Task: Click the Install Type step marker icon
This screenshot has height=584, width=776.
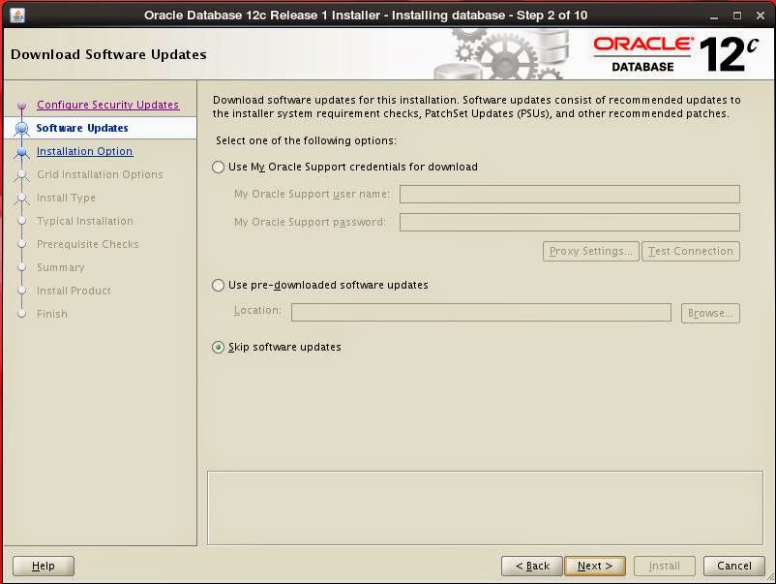Action: [x=22, y=199]
